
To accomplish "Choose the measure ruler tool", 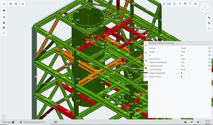I will (4, 17).
